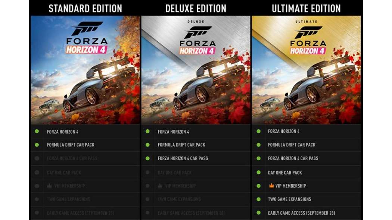Click Two Game Expansions text in Ultimate

click(x=289, y=199)
